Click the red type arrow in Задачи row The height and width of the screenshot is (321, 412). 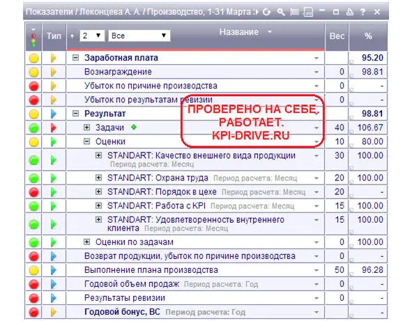point(54,128)
